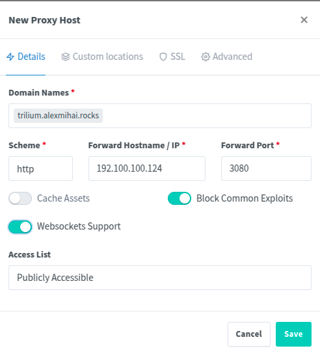Screen dimensions: 320x357
Task: Focus the empty area of Domain Names field
Action: 207,116
